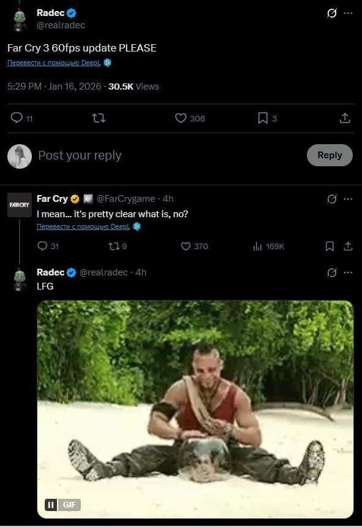Share the main tweet using the share icon
Screen dimensions: 362x527
pos(345,118)
